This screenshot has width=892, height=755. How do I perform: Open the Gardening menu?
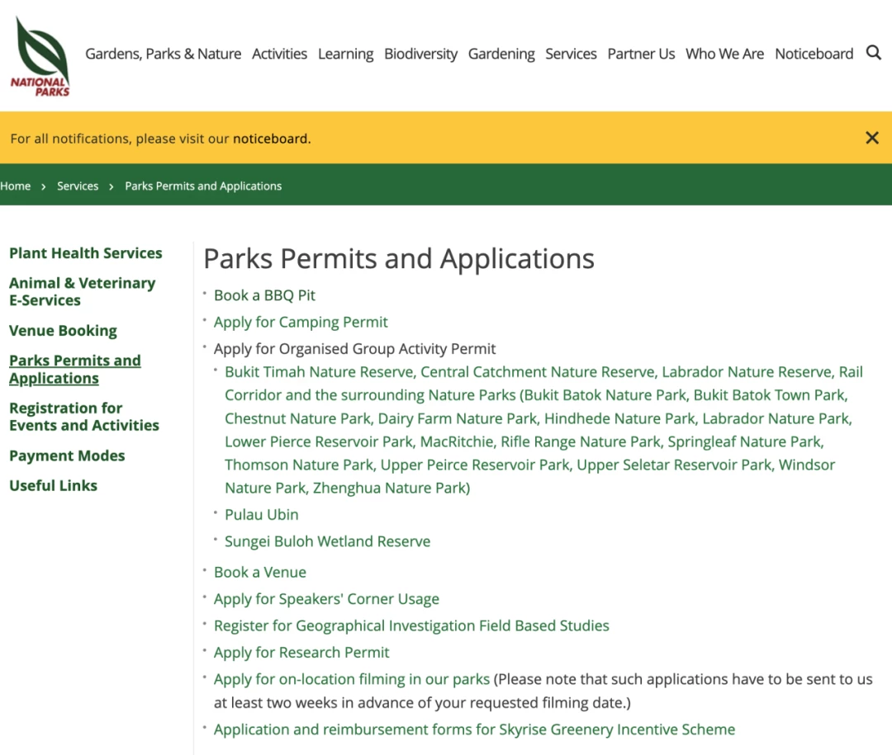click(501, 54)
